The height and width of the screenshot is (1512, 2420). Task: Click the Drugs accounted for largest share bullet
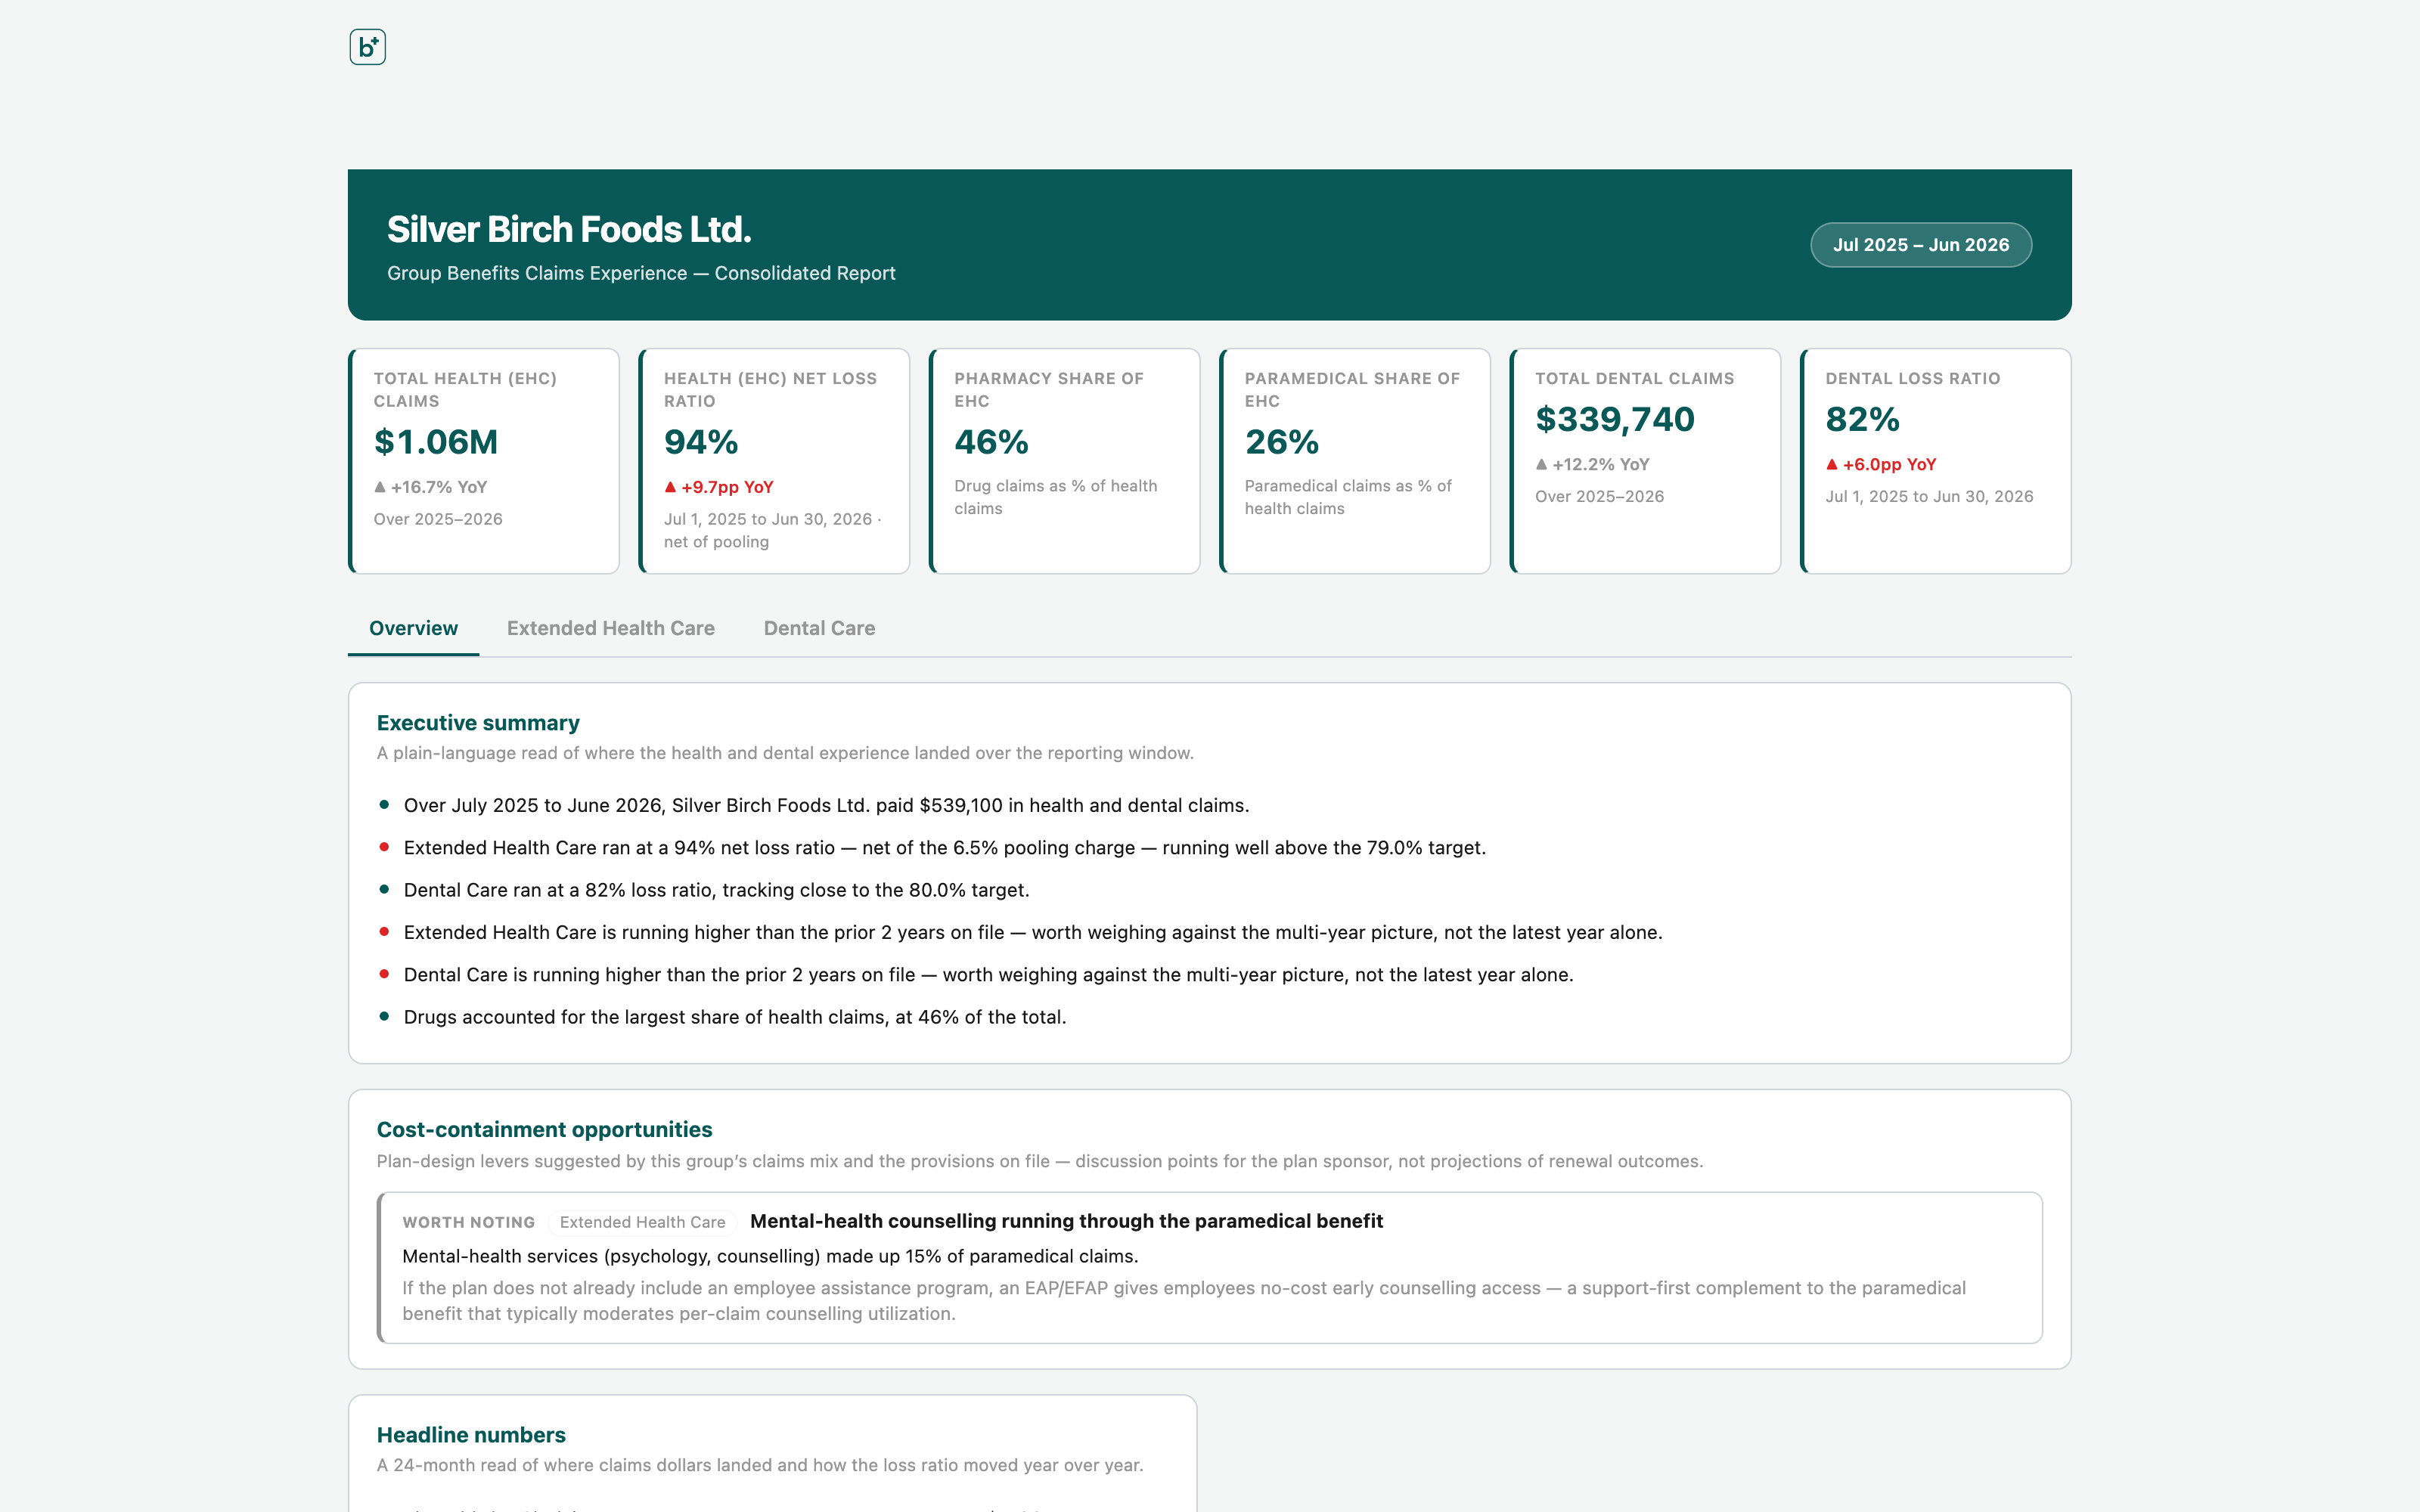734,1017
